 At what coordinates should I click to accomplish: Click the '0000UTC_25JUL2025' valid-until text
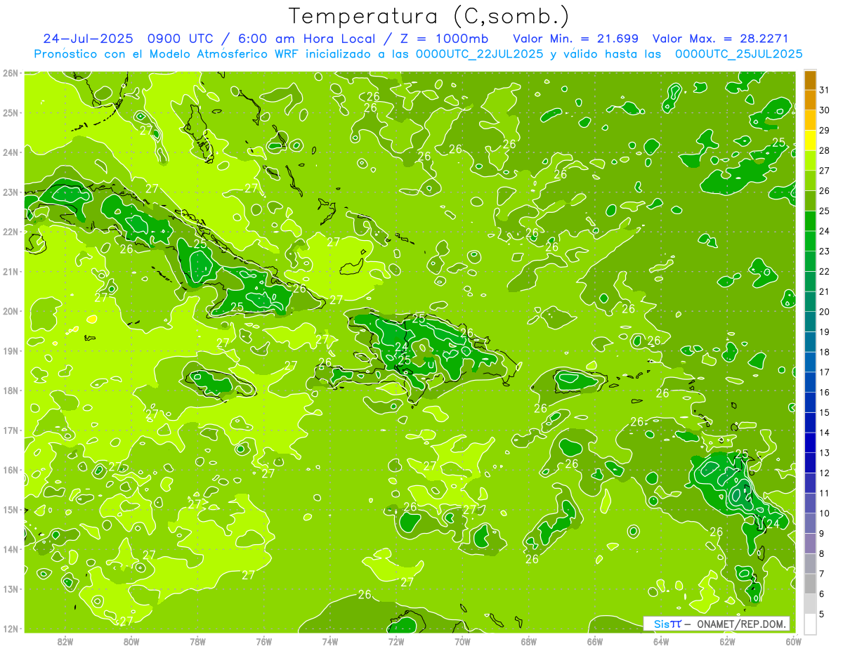tap(738, 54)
